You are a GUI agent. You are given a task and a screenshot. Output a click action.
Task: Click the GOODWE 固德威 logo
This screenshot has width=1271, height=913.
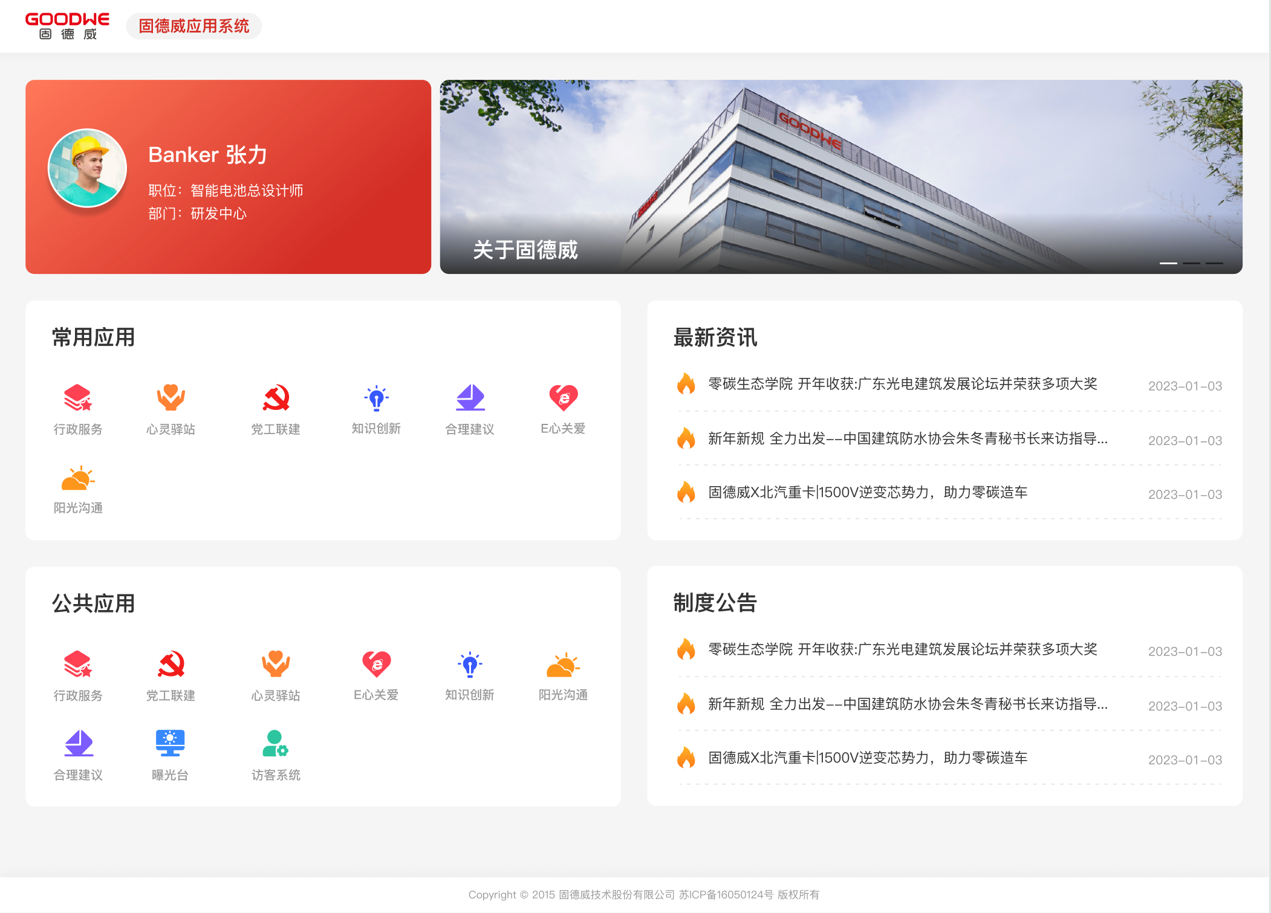click(67, 26)
